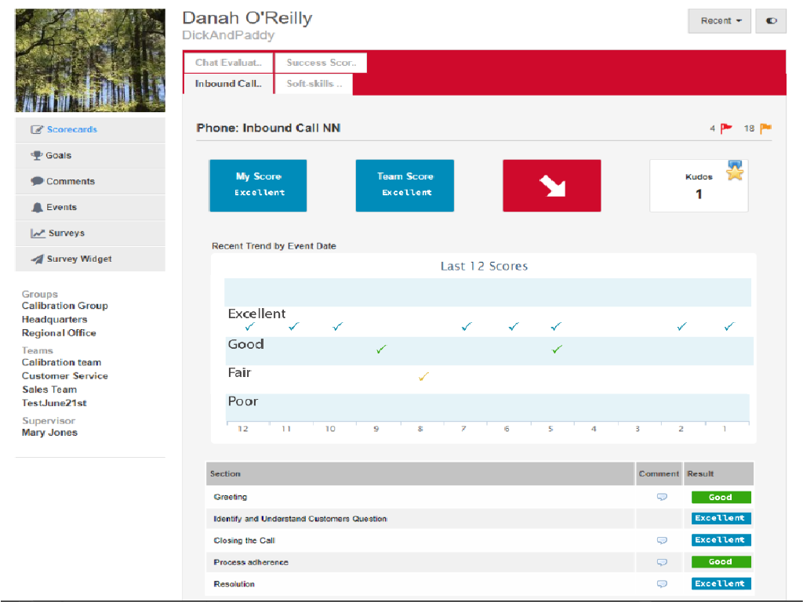The height and width of the screenshot is (602, 803).
Task: Click the red downward trend arrow tile
Action: point(551,186)
